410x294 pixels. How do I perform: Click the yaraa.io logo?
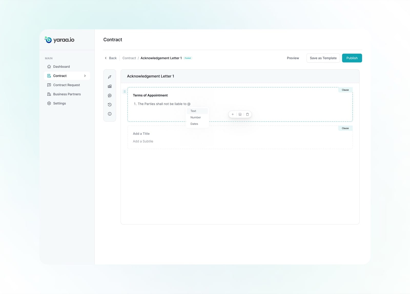(59, 40)
